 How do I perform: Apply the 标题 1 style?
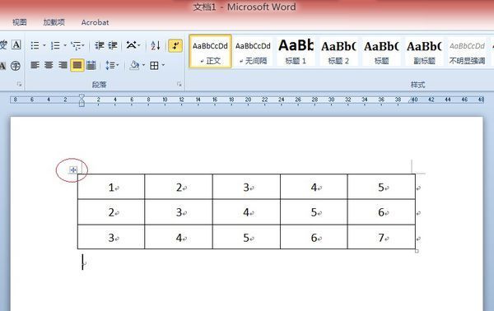296,51
